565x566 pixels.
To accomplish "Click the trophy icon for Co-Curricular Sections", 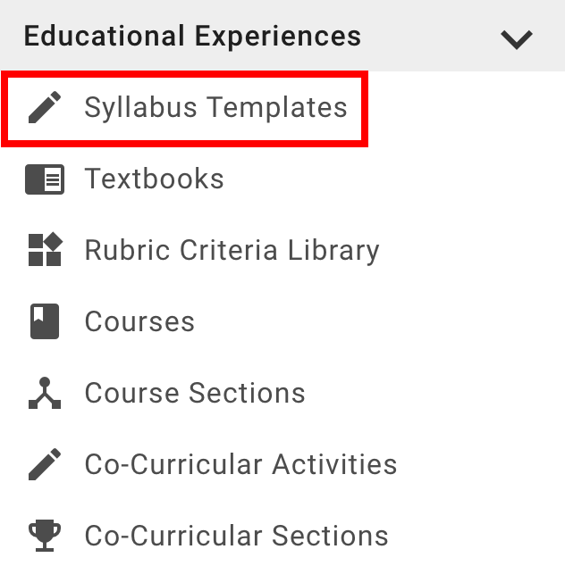I will point(45,536).
